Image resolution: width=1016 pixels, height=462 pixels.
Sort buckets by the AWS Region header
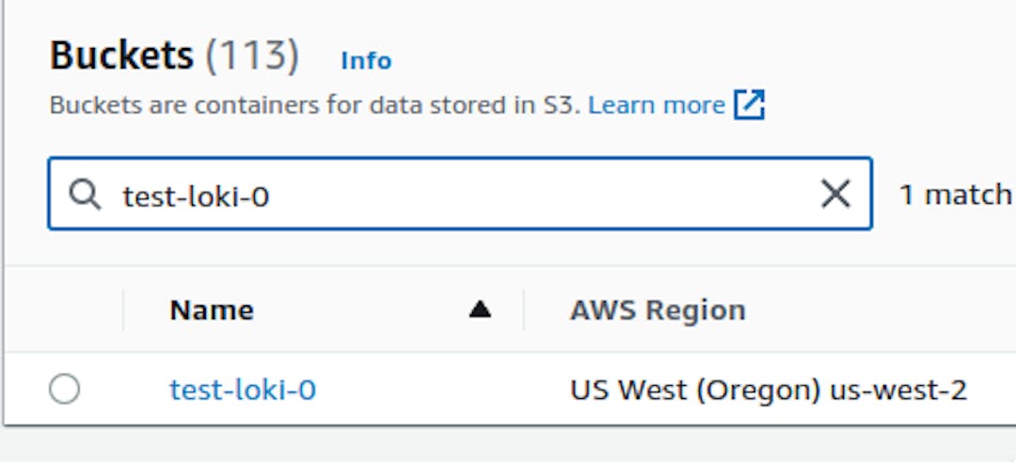(658, 310)
